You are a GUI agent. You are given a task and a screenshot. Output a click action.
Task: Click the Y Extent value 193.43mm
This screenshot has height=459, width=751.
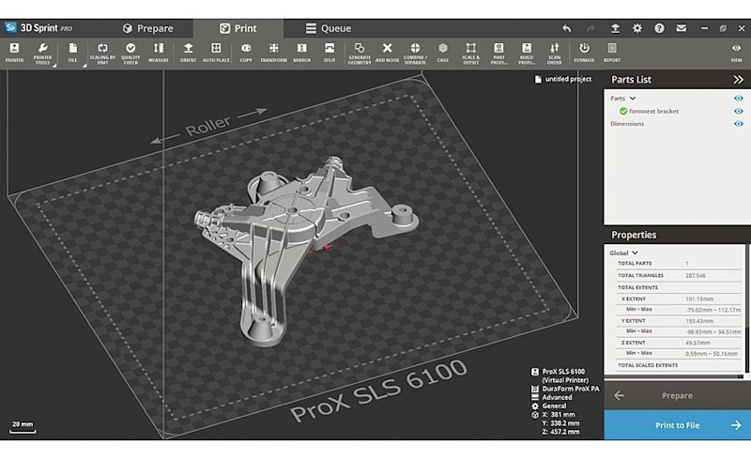pyautogui.click(x=698, y=321)
